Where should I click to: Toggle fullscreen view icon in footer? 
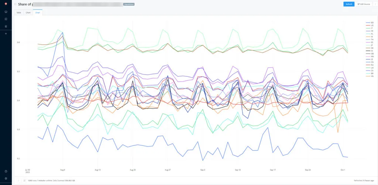point(24,181)
